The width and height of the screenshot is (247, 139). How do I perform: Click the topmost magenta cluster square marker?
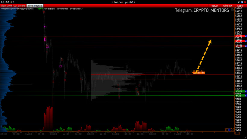click(45, 27)
